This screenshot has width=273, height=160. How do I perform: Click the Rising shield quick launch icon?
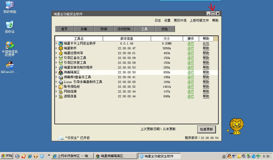click(42, 156)
